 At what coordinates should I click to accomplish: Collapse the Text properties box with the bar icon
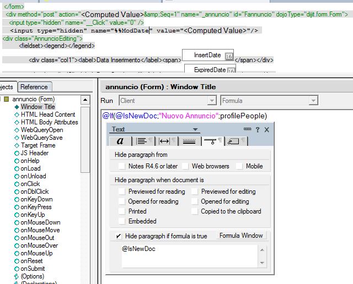(x=247, y=129)
